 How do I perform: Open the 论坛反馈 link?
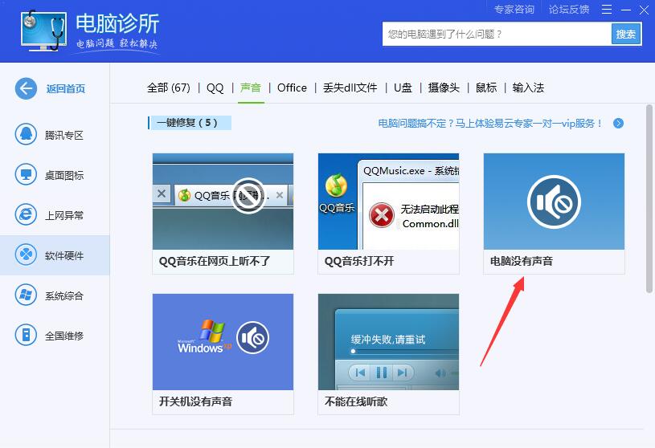coord(569,9)
